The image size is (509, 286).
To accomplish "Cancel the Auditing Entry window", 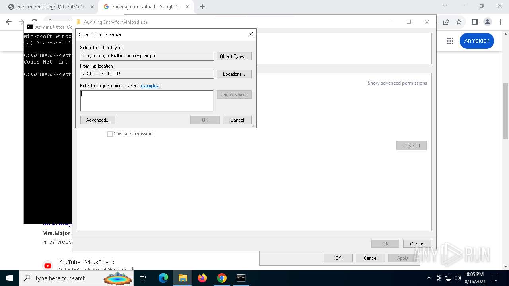I will tap(417, 244).
